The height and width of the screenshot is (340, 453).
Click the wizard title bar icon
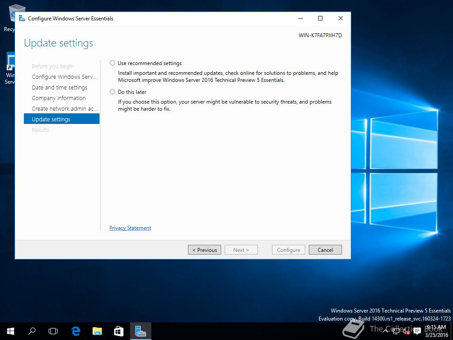pos(22,18)
